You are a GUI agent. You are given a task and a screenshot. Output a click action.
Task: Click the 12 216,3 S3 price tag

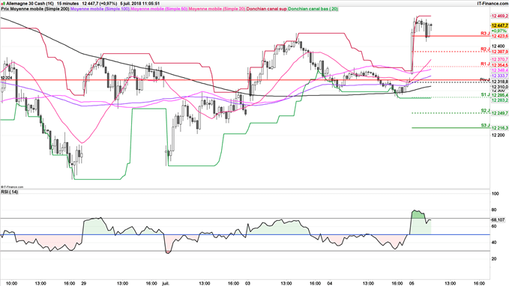click(x=499, y=128)
